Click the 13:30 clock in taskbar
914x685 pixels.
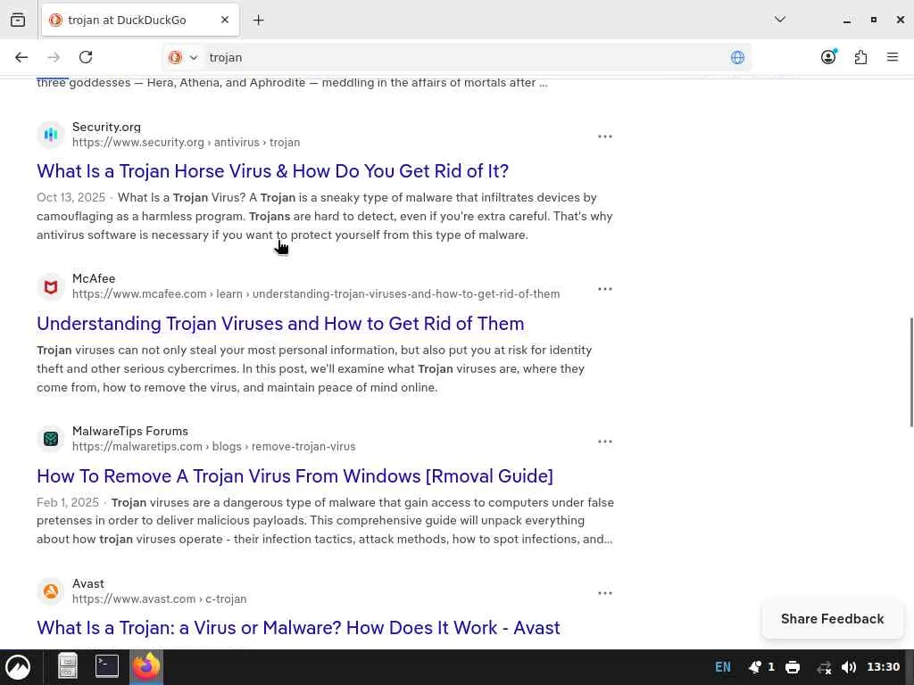coord(883,666)
